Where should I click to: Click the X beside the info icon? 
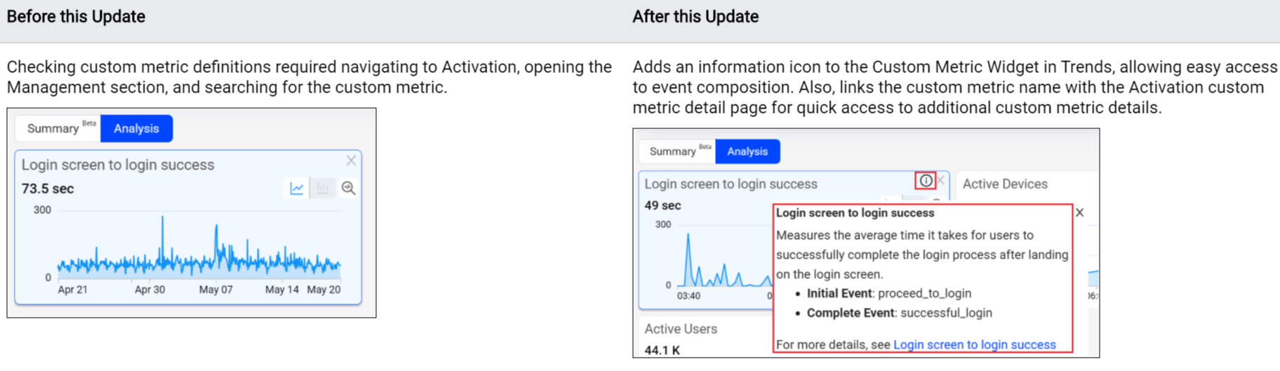(x=941, y=181)
